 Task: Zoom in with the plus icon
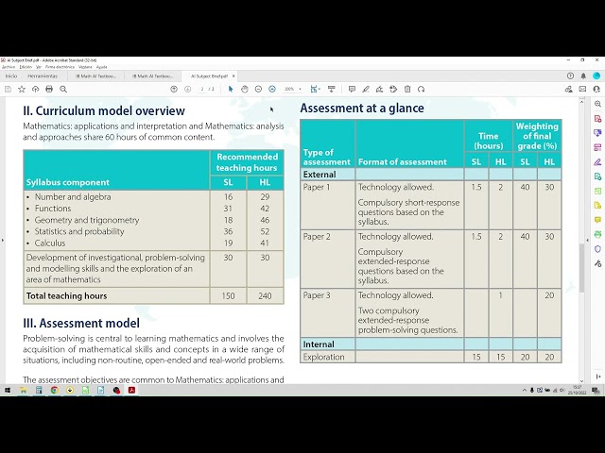[272, 90]
